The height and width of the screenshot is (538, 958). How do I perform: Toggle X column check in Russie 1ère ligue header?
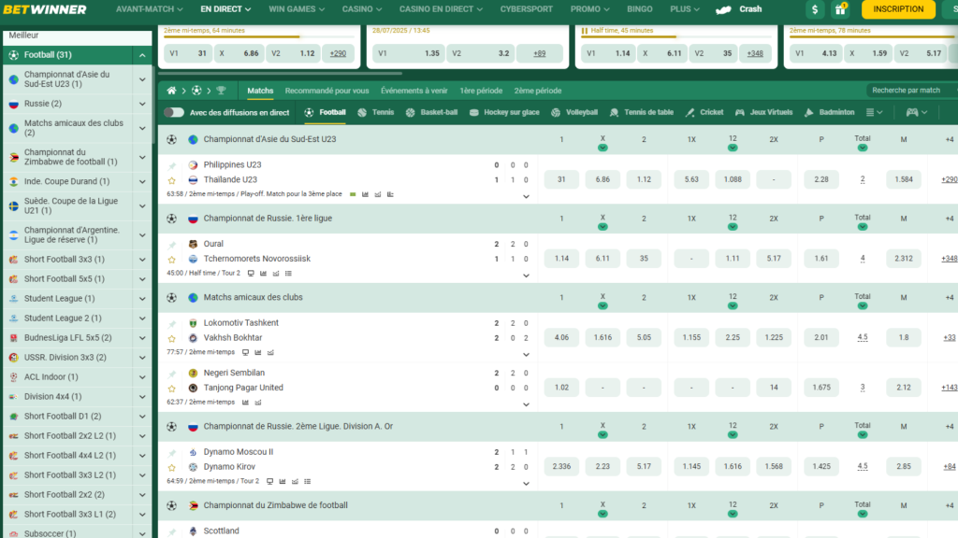click(x=602, y=227)
